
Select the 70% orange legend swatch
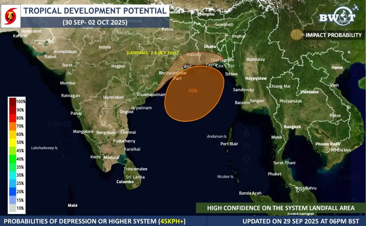pyautogui.click(x=12, y=126)
